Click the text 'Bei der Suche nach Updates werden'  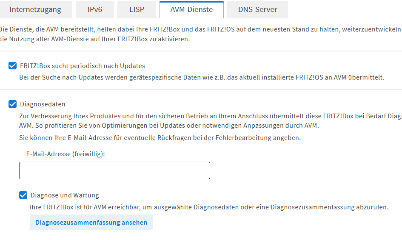pos(202,77)
